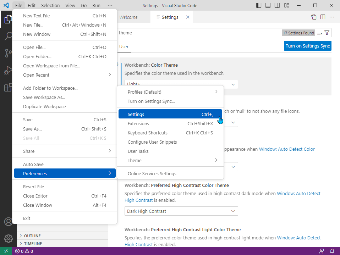Switch to the Welcome tab

[128, 17]
